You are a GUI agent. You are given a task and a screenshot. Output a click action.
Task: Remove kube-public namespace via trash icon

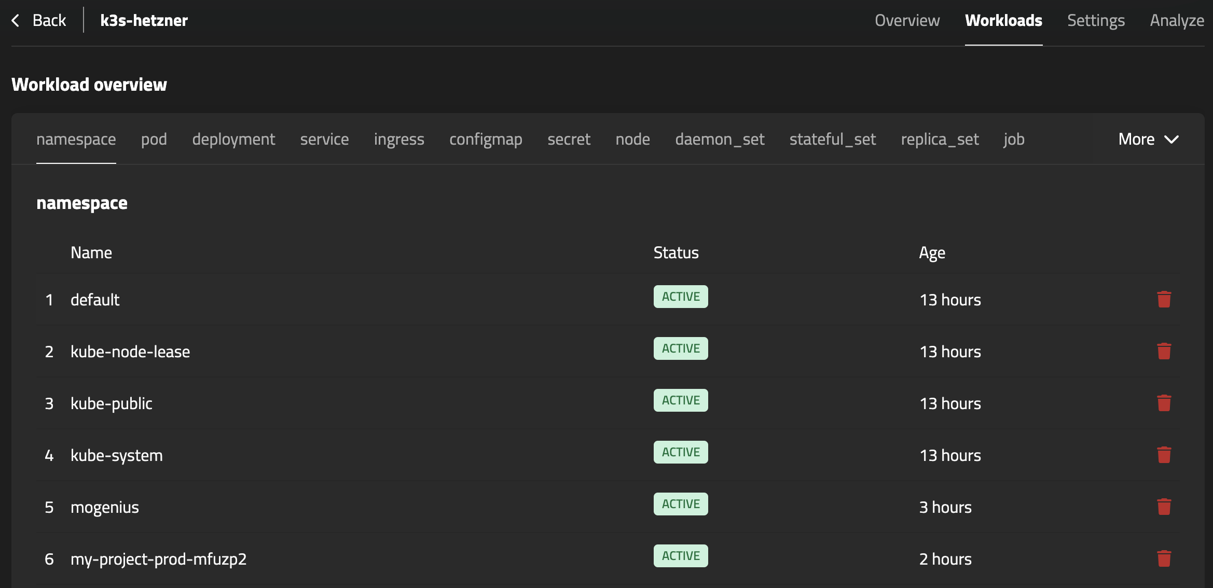click(1164, 403)
